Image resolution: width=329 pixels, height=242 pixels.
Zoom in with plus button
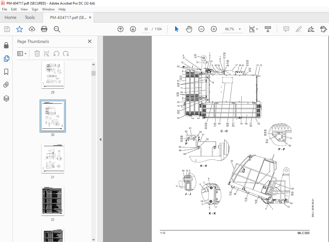click(x=214, y=29)
